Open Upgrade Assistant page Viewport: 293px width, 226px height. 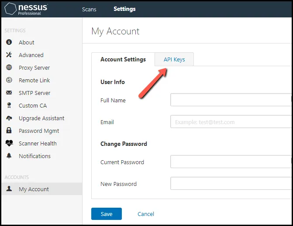pyautogui.click(x=42, y=118)
